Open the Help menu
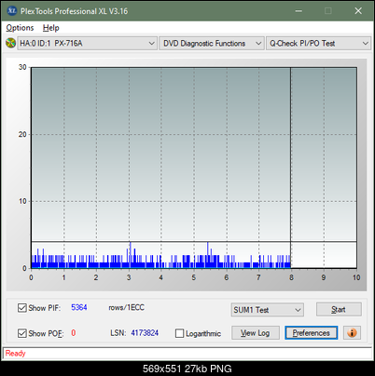Image resolution: width=375 pixels, height=376 pixels. [x=51, y=28]
